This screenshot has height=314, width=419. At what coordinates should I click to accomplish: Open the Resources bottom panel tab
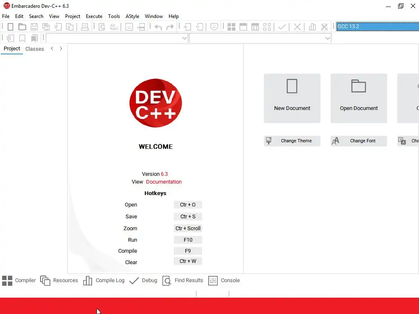pos(59,280)
